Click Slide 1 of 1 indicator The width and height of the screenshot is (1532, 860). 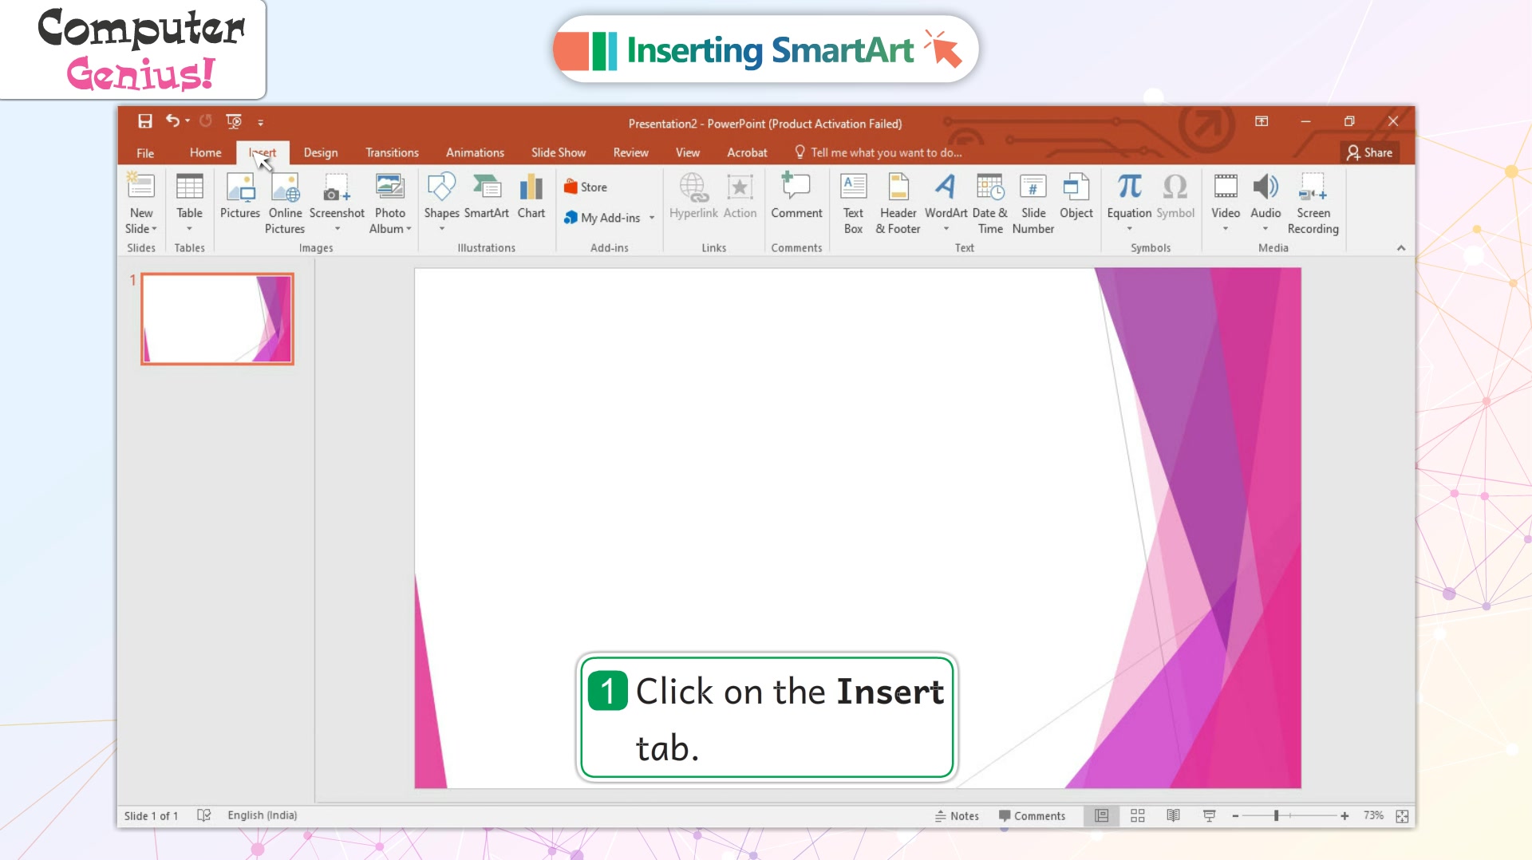click(151, 815)
